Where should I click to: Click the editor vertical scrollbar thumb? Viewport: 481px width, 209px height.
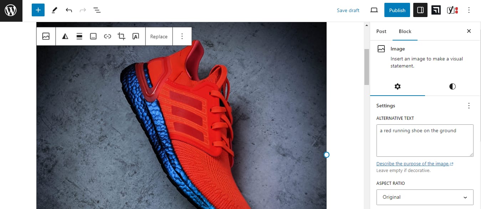[x=367, y=67]
